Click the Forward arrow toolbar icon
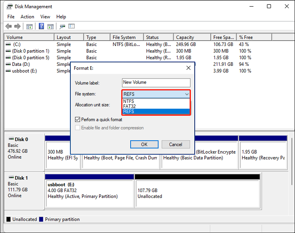This screenshot has width=295, height=233. click(x=17, y=26)
